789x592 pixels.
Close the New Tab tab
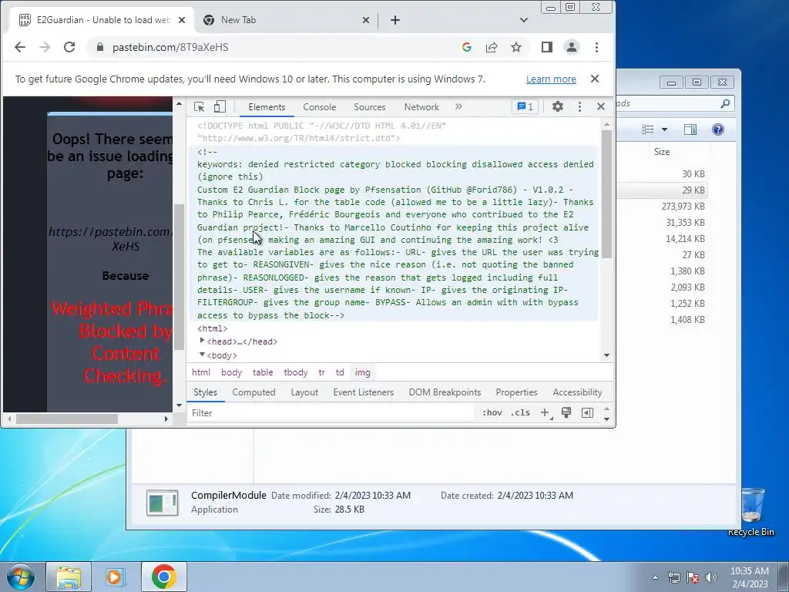[x=366, y=20]
